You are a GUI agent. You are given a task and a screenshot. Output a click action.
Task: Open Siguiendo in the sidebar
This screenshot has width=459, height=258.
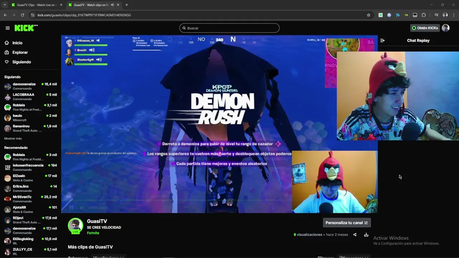click(x=22, y=62)
